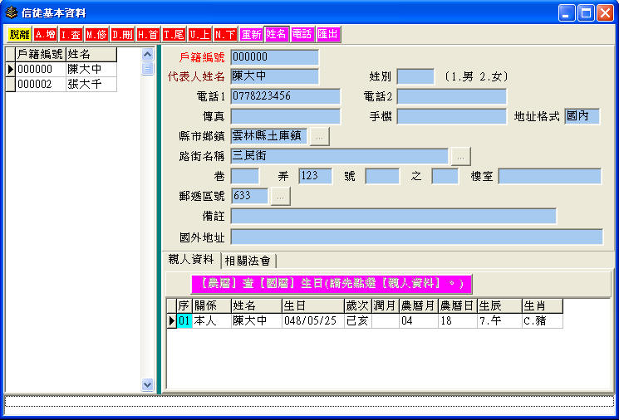The image size is (619, 420).
Task: Click the 生肖 column header
Action: click(x=542, y=306)
